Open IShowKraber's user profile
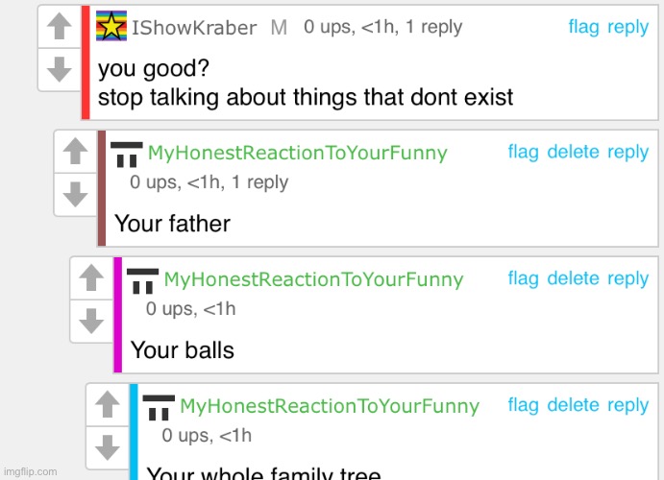This screenshot has height=480, width=664. tap(193, 28)
